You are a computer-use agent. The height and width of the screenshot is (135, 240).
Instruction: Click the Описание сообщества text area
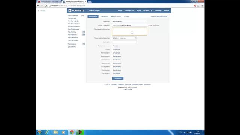click(x=129, y=31)
